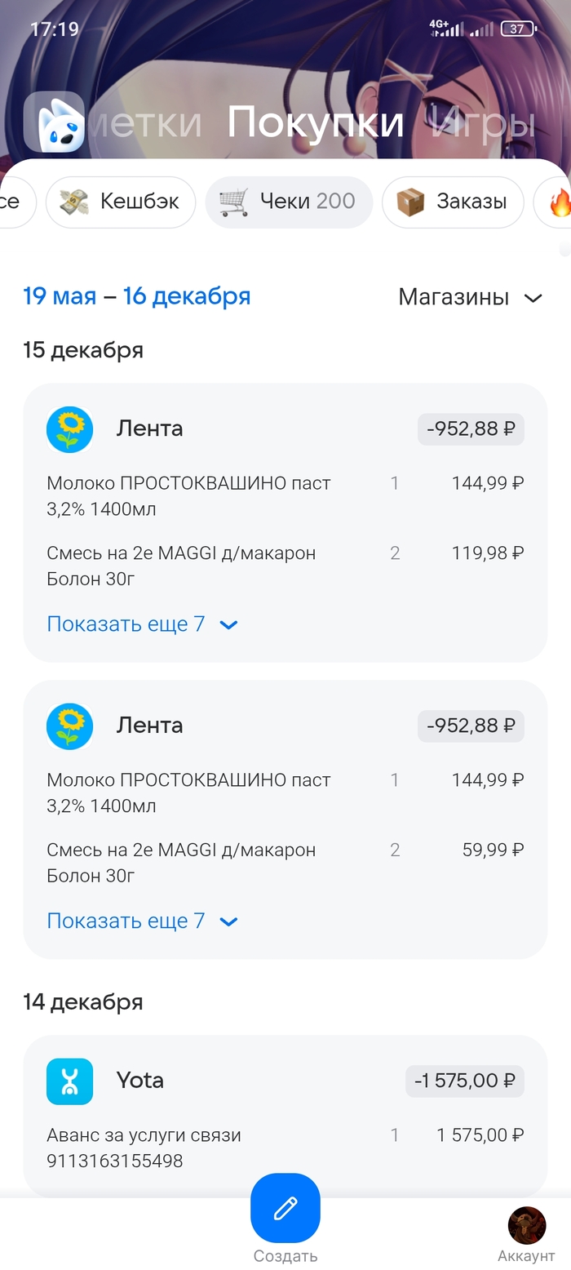Tap the -1 575,00 ₽ Yota total badge

tap(465, 1081)
